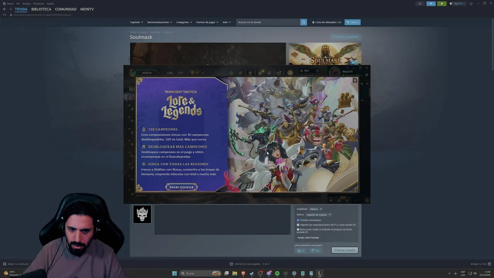This screenshot has height=278, width=494.
Task: Open the Ver menu in Steam
Action: coord(18,3)
